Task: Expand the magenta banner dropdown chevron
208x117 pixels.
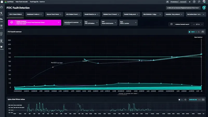Action: pyautogui.click(x=59, y=22)
